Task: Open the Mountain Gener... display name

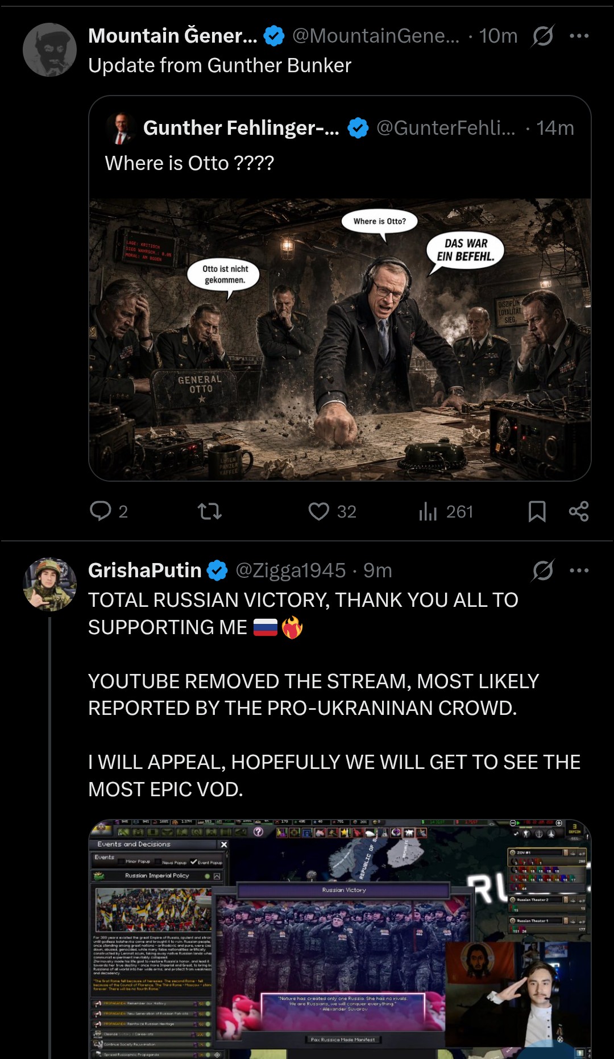Action: [x=173, y=36]
